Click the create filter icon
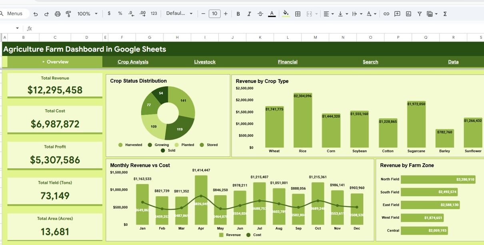Viewport: 484px width, 245px height. pos(419,14)
